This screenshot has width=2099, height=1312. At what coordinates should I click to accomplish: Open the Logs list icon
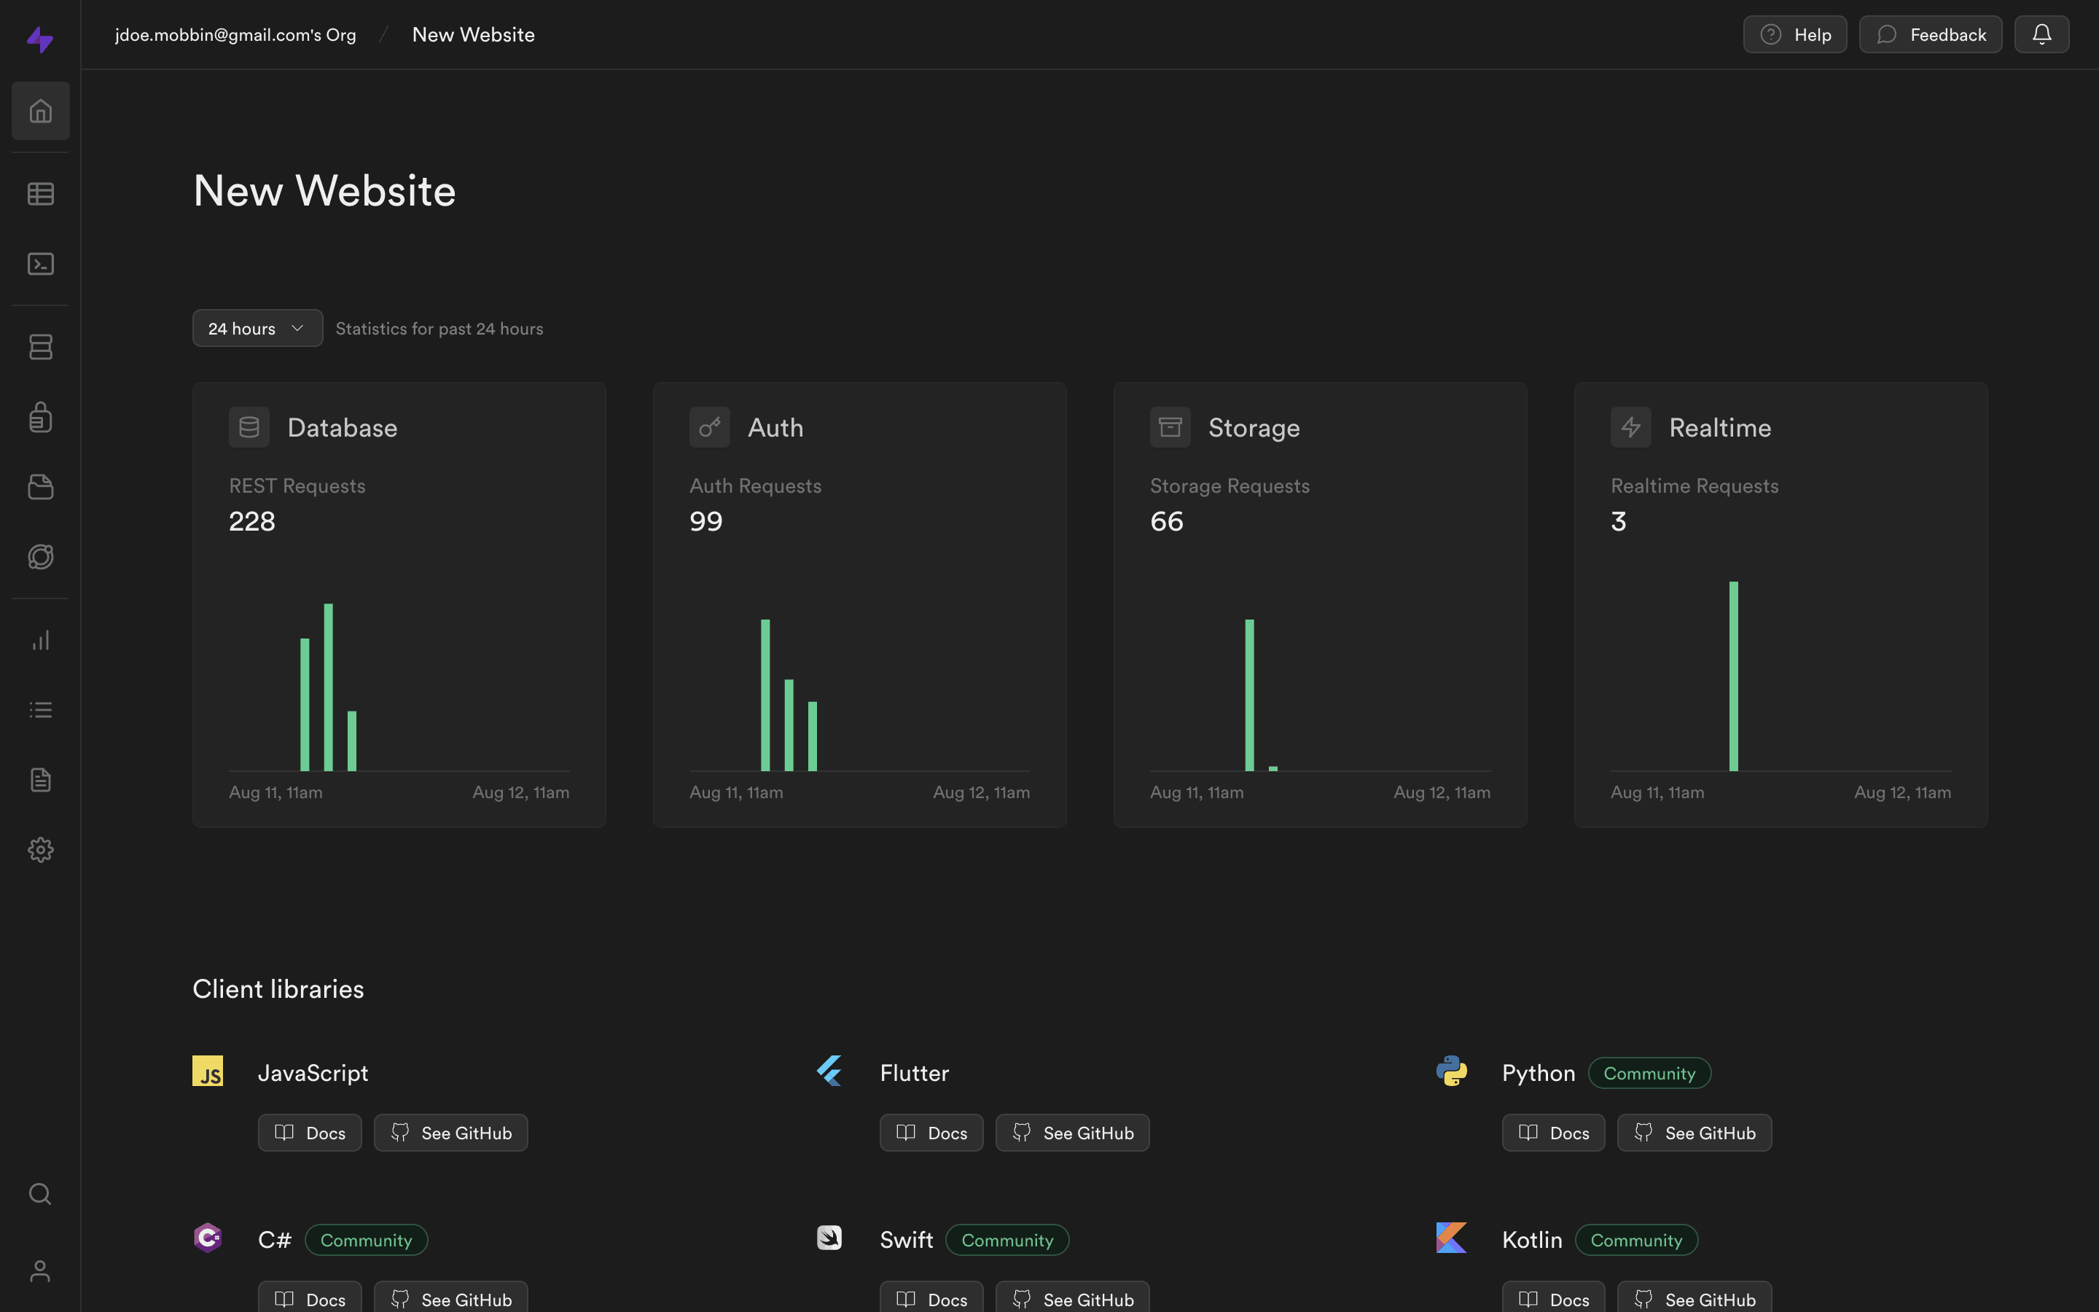pyautogui.click(x=41, y=710)
